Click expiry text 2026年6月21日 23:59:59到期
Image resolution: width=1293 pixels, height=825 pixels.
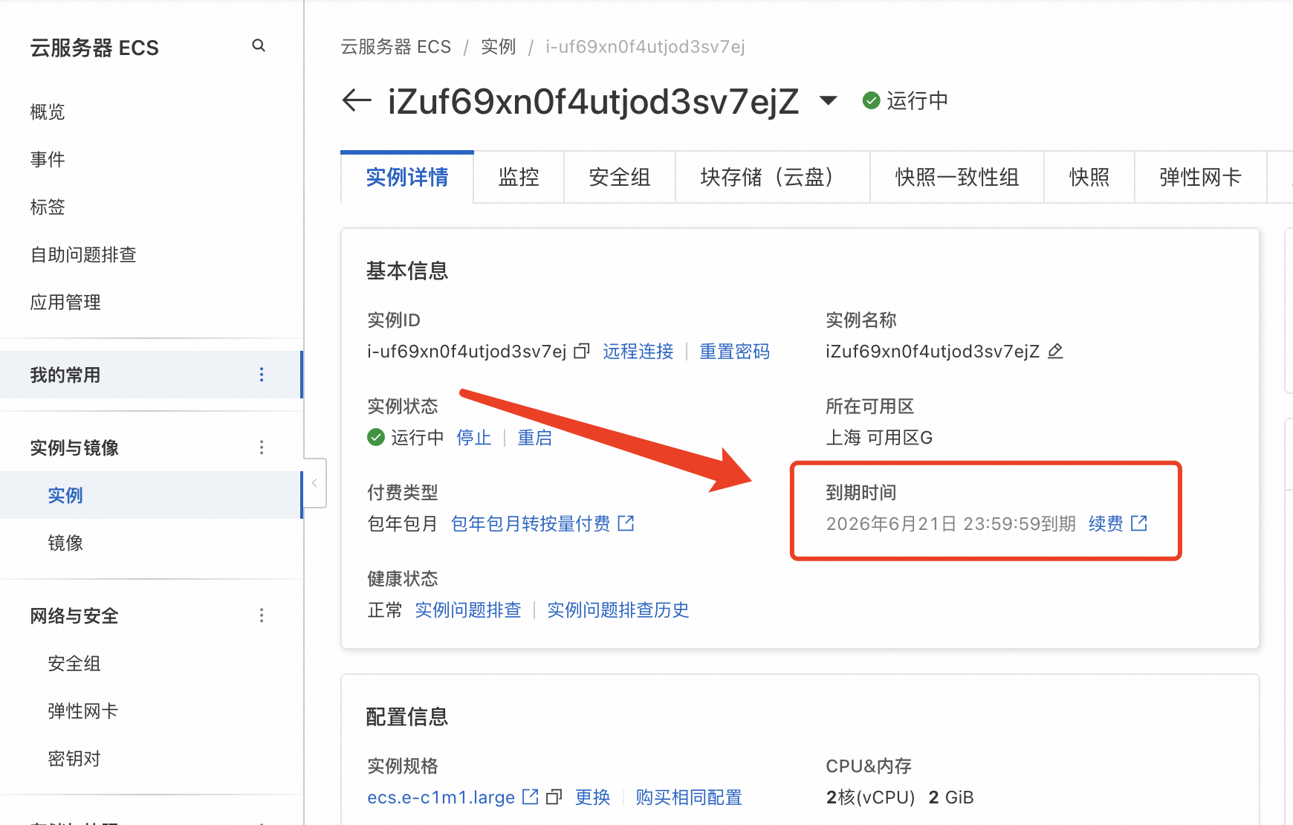point(951,523)
